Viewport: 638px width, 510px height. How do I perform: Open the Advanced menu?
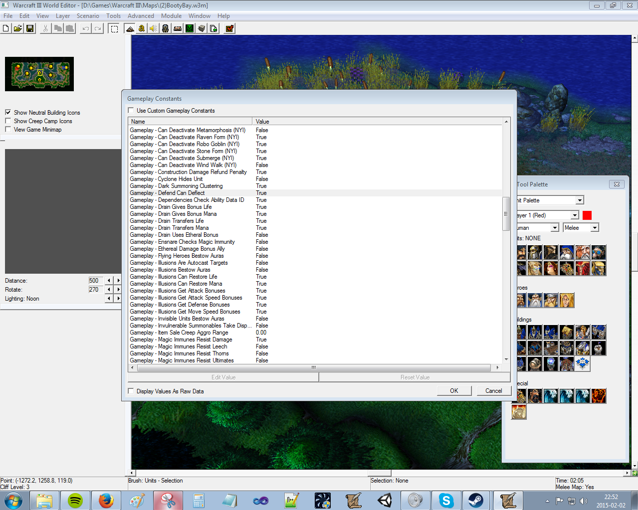click(x=141, y=16)
